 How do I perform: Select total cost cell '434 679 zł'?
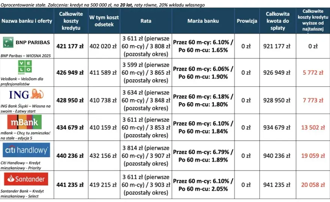point(70,128)
